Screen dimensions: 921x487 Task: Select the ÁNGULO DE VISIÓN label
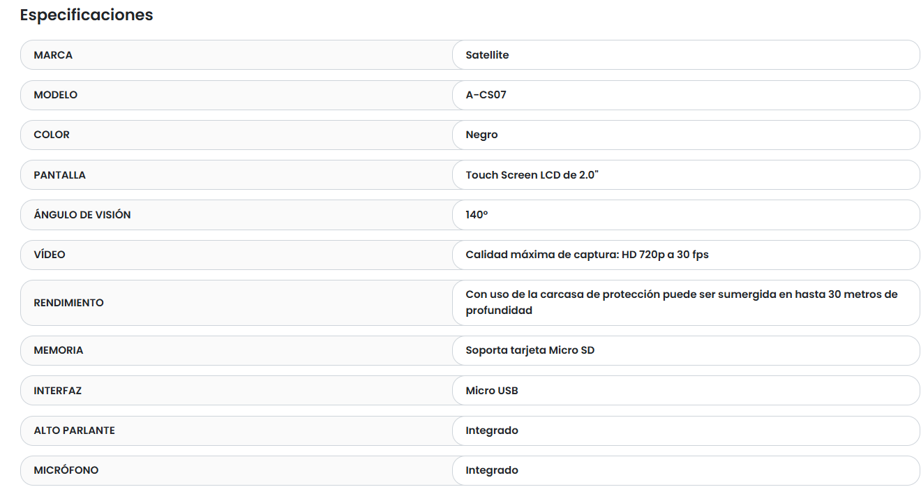[x=82, y=215]
